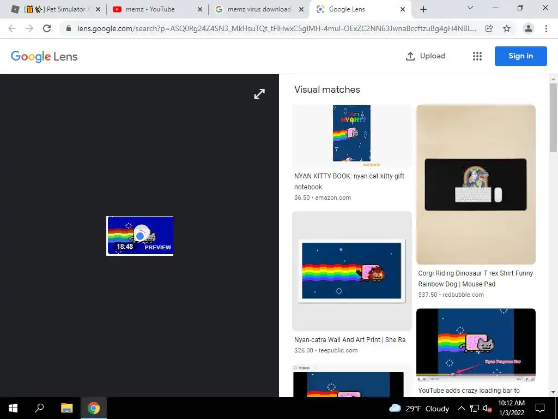The height and width of the screenshot is (419, 558).
Task: Sign in to Google account
Action: (520, 56)
